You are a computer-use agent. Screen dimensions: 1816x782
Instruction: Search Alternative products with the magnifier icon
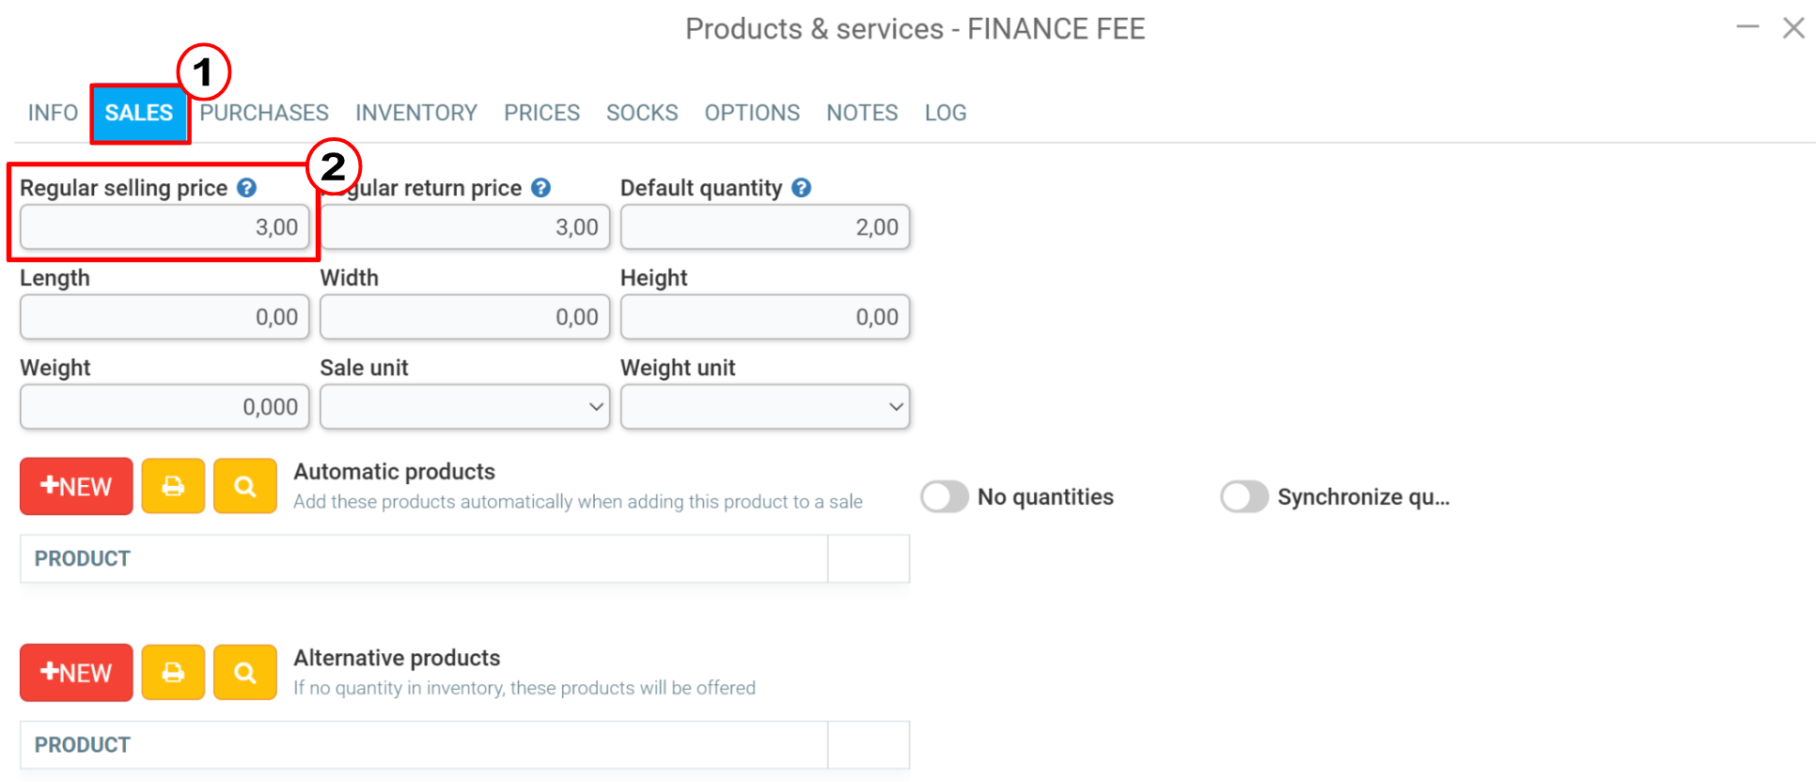click(x=244, y=672)
